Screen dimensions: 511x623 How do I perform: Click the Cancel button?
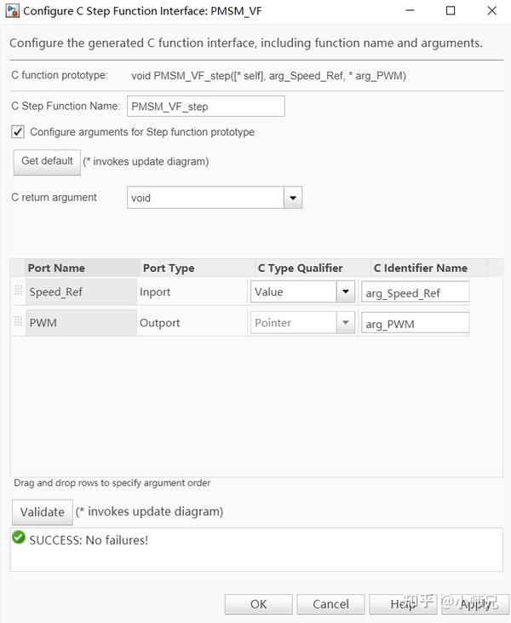point(330,604)
